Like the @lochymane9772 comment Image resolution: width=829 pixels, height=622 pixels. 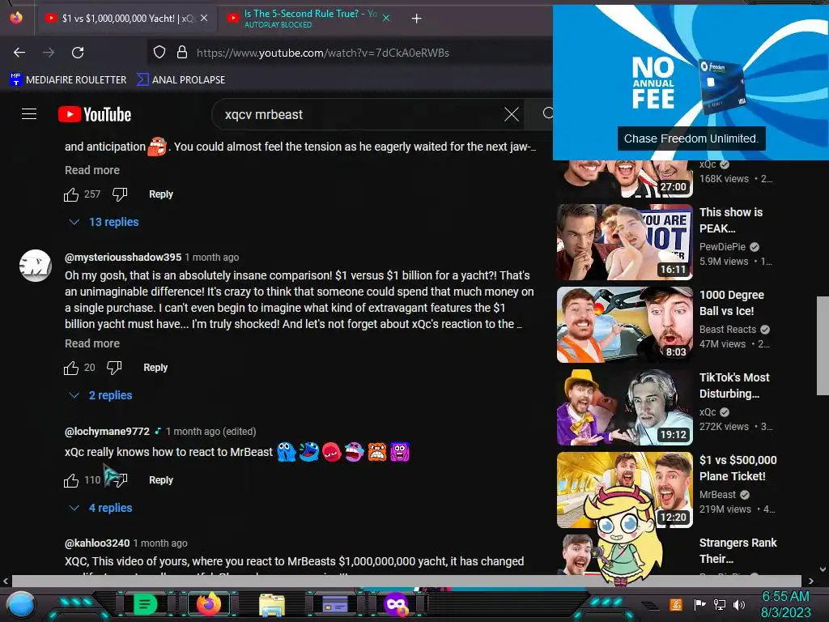coord(71,480)
